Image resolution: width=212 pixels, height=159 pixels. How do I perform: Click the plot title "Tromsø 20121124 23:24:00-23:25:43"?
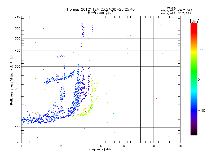100,9
